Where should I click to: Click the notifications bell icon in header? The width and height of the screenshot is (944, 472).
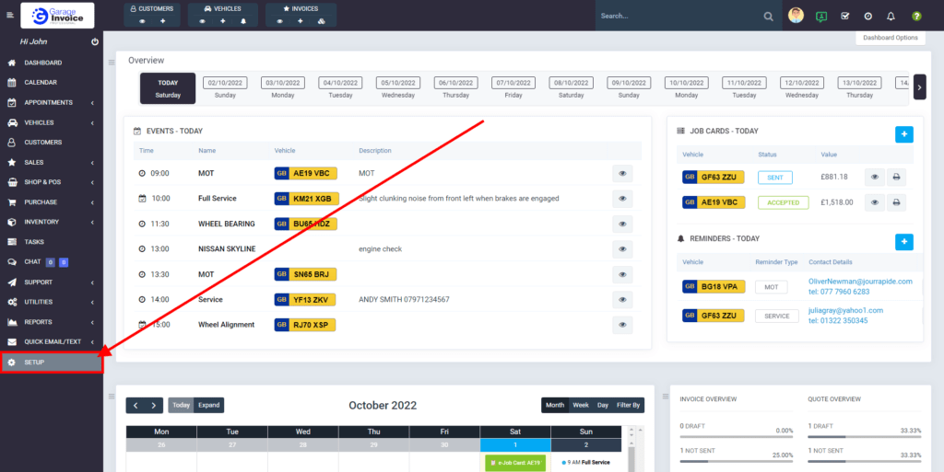891,17
